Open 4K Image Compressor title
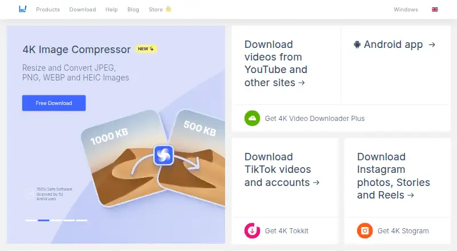The height and width of the screenshot is (251, 457). (77, 50)
